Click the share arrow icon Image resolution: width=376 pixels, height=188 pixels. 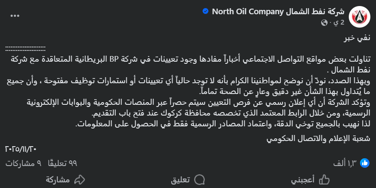(x=80, y=179)
